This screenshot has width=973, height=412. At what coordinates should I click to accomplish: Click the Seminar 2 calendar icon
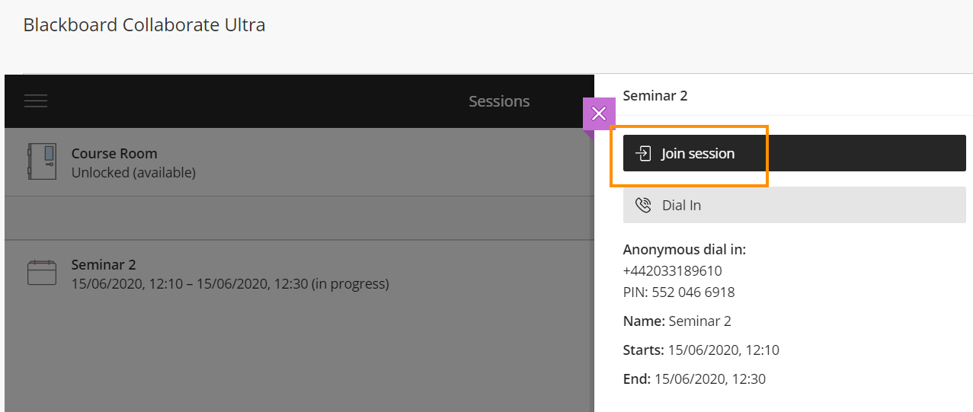(x=42, y=273)
